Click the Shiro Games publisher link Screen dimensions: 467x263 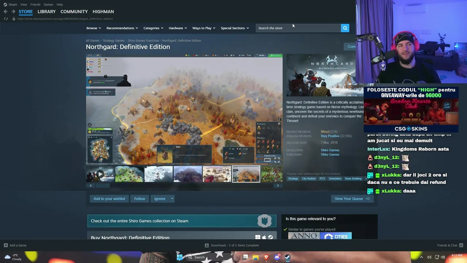coord(330,155)
